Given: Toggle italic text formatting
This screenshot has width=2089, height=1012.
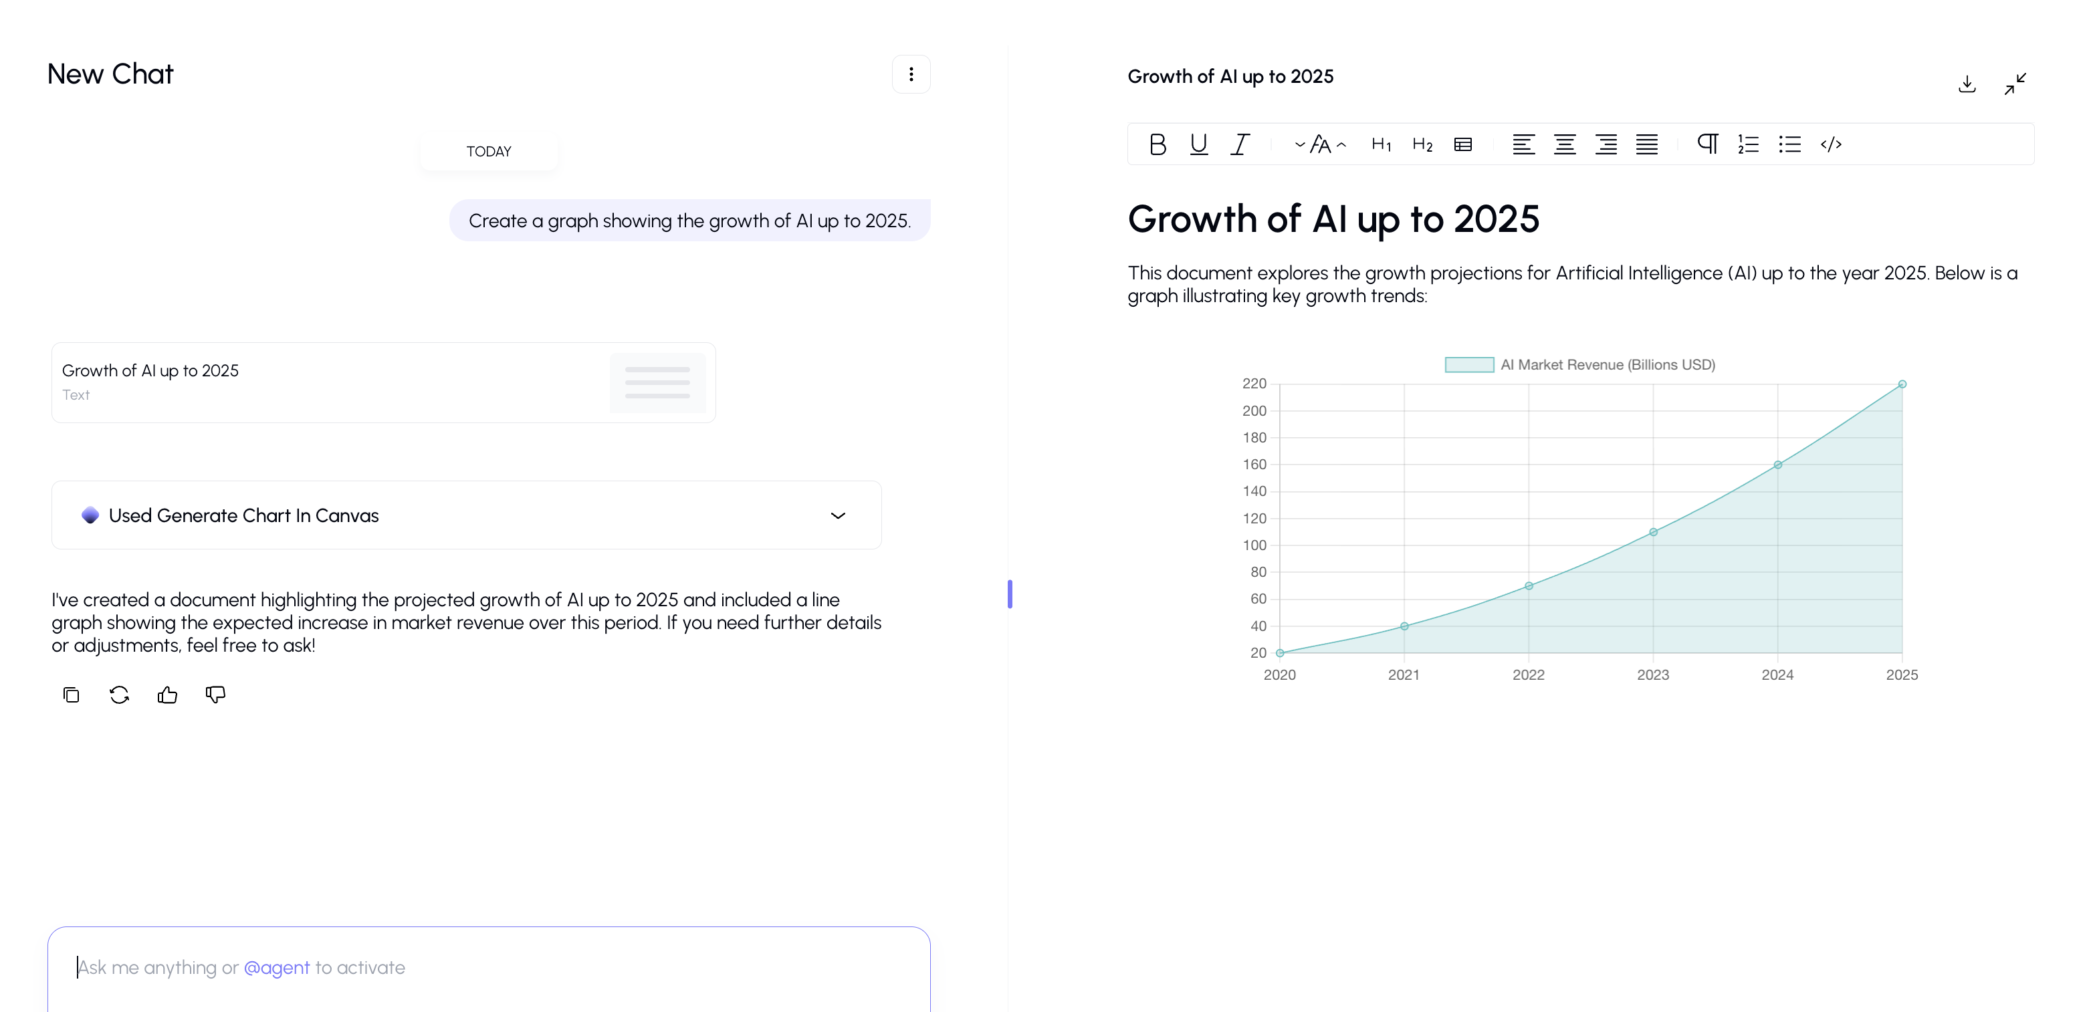Looking at the screenshot, I should [1240, 144].
